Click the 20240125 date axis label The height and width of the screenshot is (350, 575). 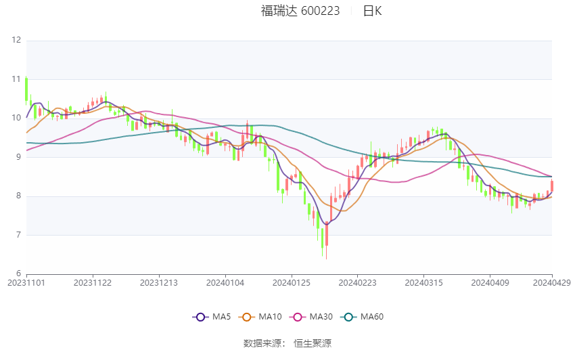(290, 282)
